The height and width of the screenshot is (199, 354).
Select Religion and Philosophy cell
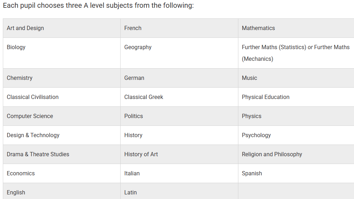pos(272,154)
